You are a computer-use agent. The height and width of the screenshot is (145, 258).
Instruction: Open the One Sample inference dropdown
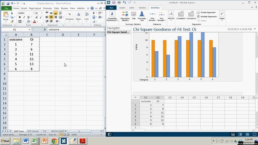(x=152, y=16)
